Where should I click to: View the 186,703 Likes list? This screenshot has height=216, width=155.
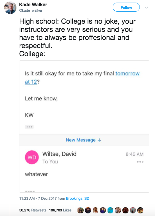[60, 210]
